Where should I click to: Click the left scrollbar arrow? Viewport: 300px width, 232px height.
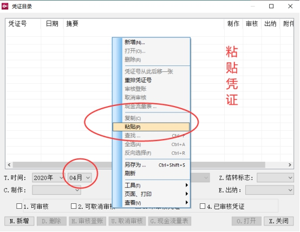point(9,165)
